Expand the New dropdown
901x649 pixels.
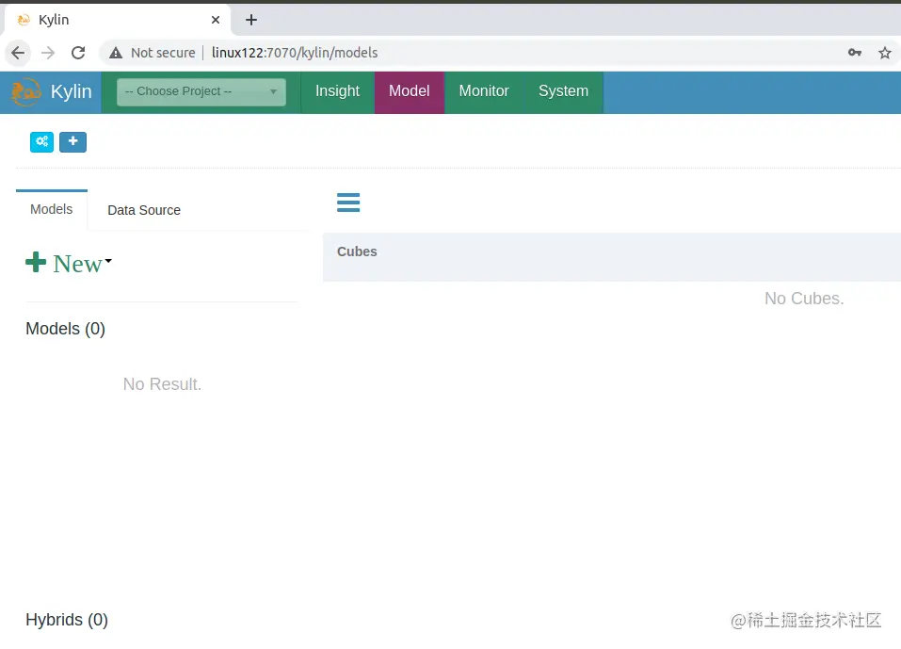click(x=69, y=264)
